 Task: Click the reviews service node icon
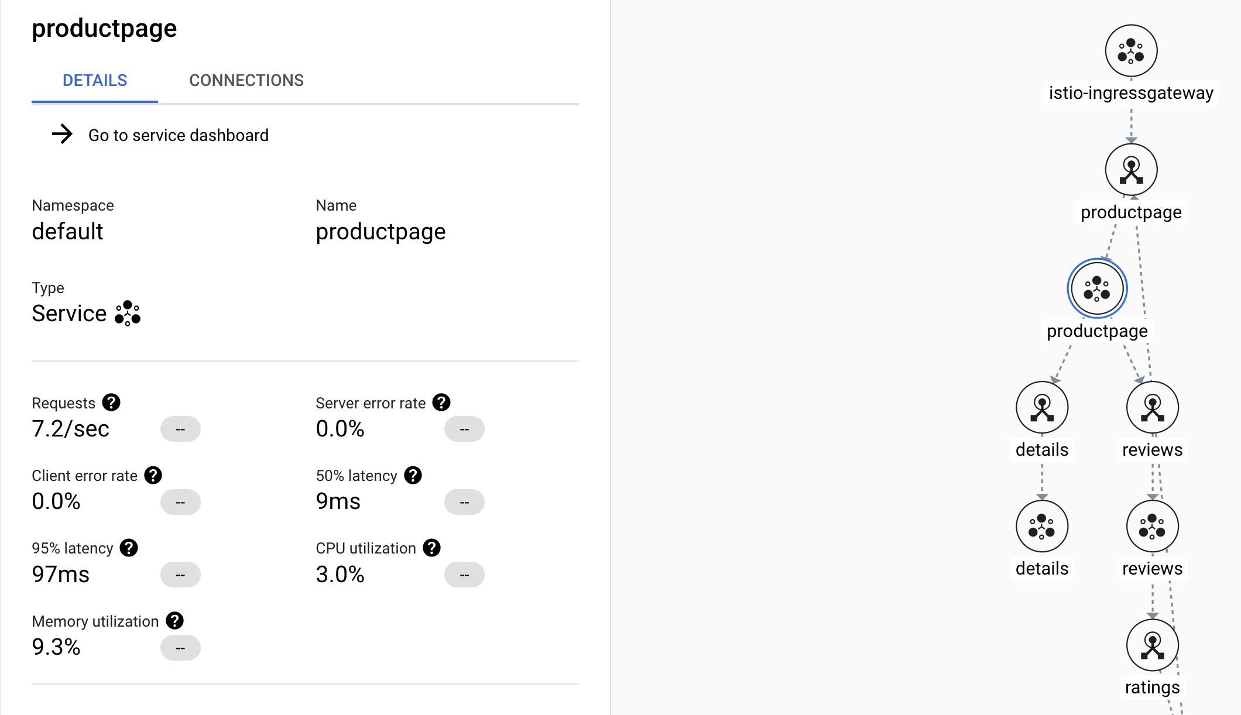[x=1152, y=526]
